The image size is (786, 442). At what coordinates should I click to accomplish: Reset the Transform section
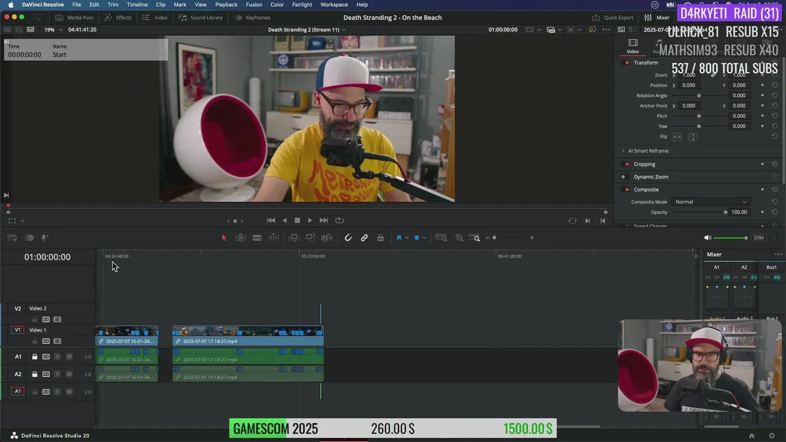click(775, 63)
